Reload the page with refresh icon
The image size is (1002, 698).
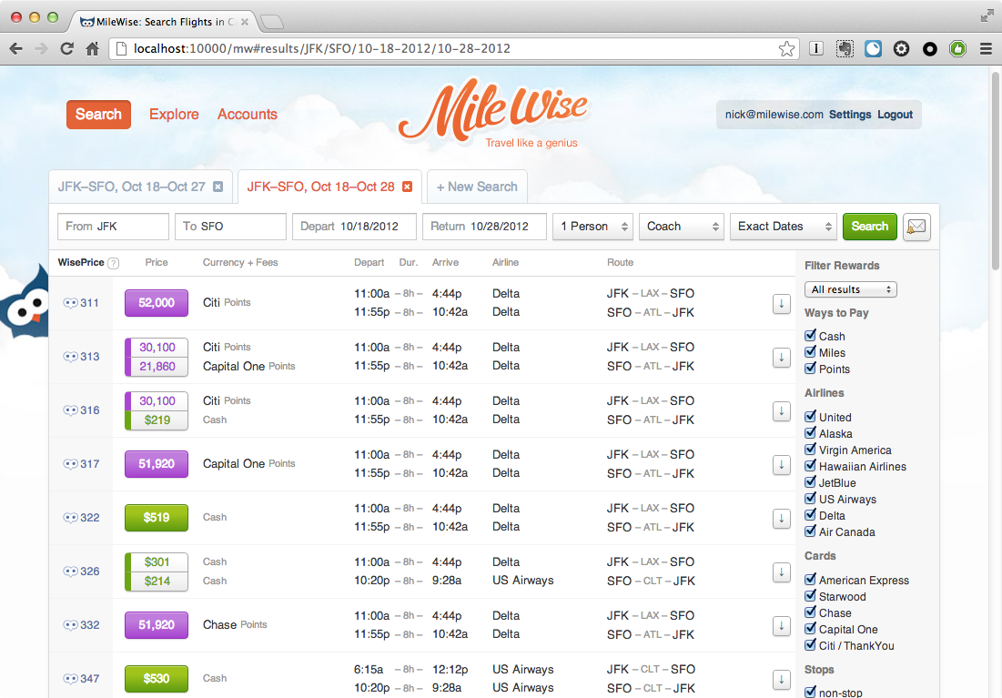66,48
